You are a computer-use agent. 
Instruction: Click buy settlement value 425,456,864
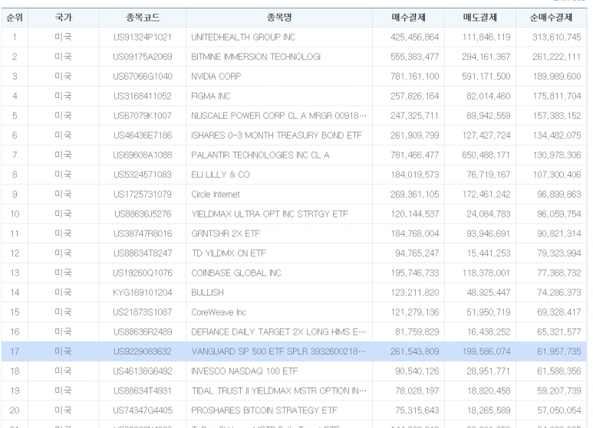point(414,38)
